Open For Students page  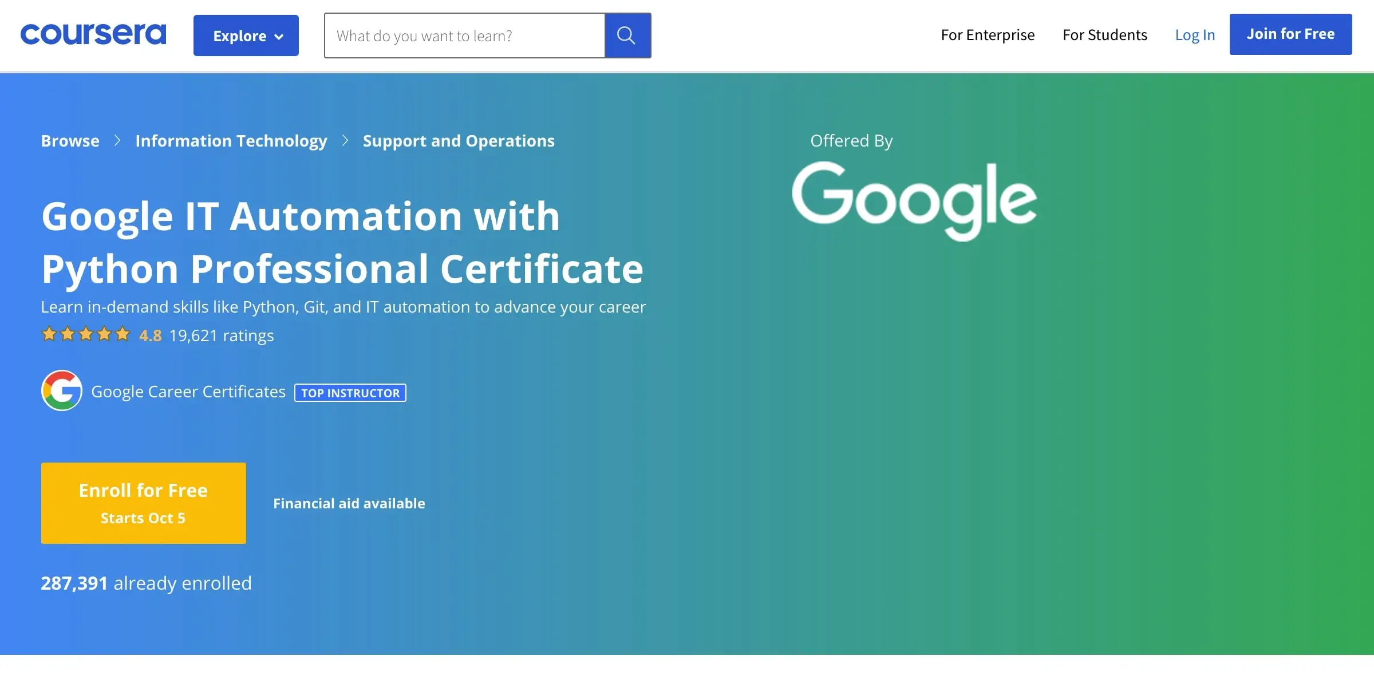[x=1105, y=35]
